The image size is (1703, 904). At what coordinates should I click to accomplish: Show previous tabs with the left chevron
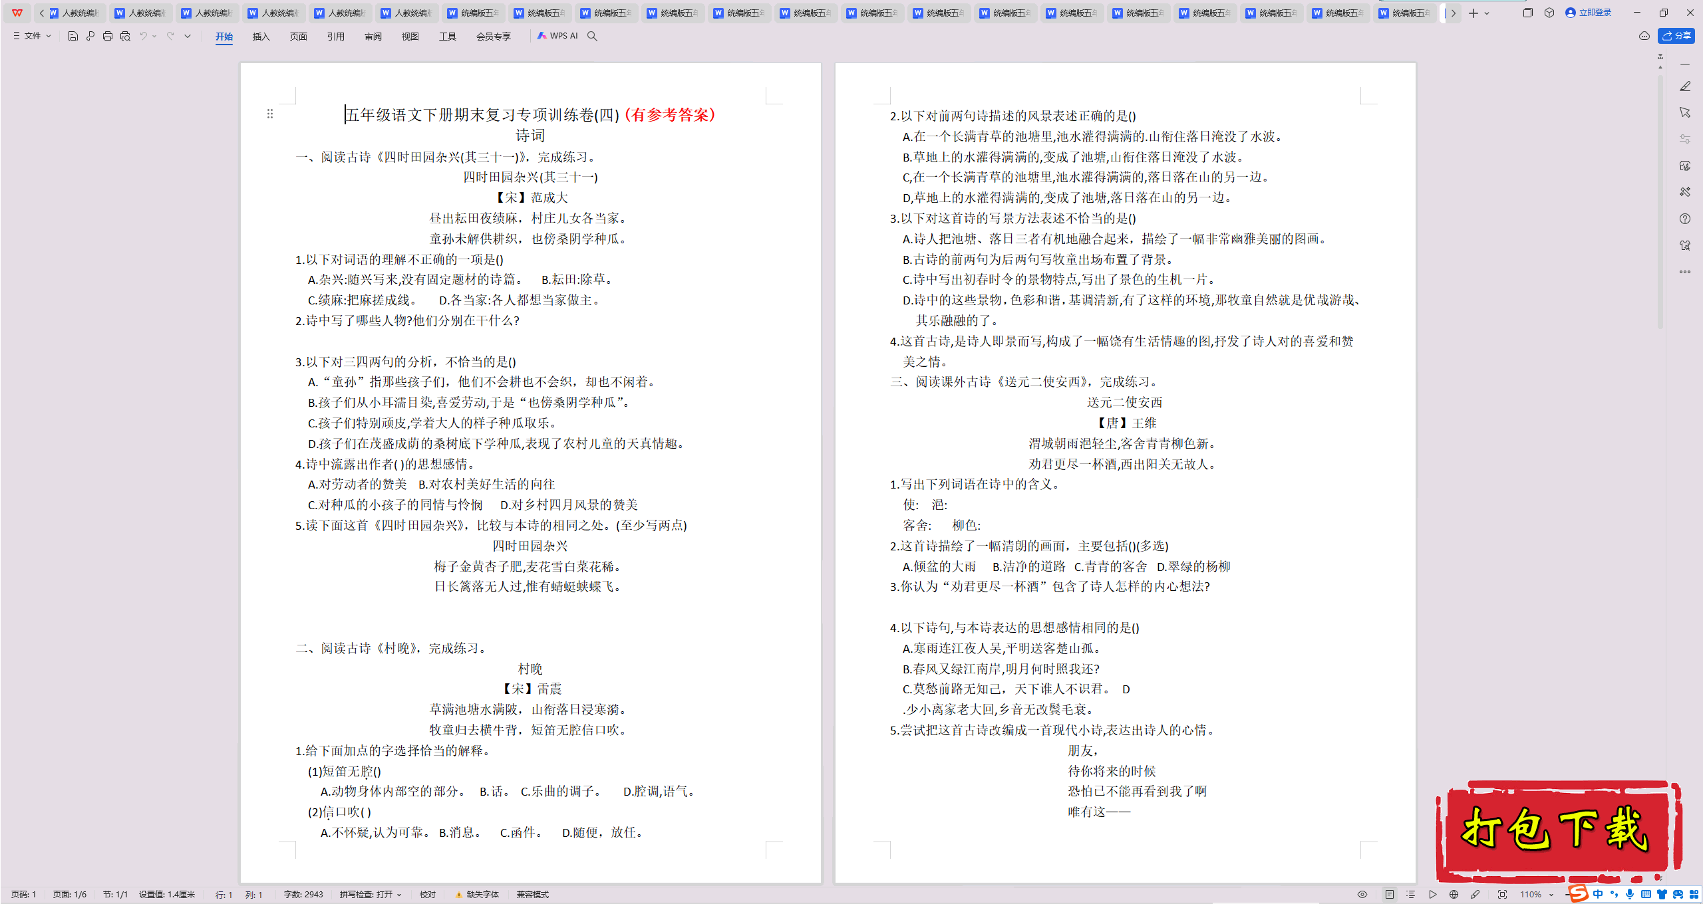[42, 13]
